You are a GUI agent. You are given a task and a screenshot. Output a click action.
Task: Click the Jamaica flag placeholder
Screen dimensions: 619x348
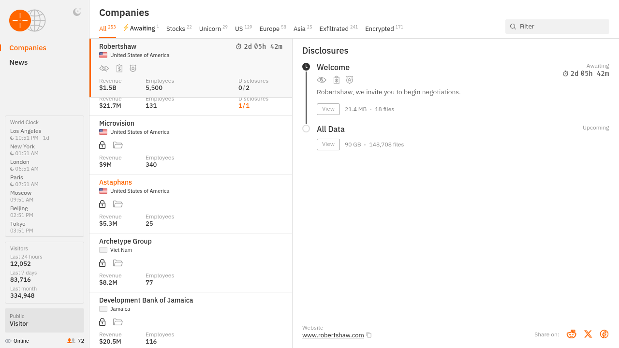(103, 309)
